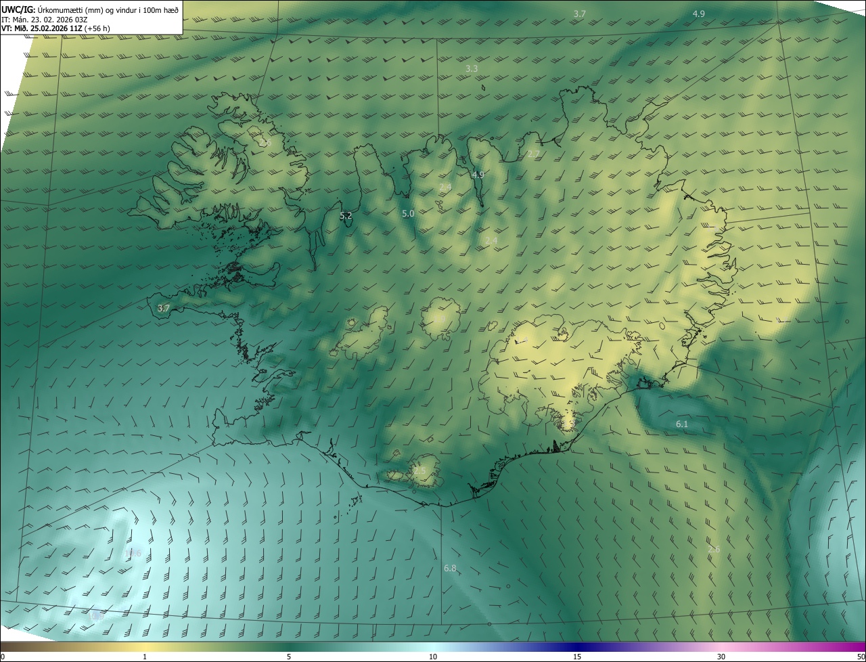Viewport: 866px width, 662px height.
Task: Click the "0" tick label on the color scale
Action: pos(3,657)
